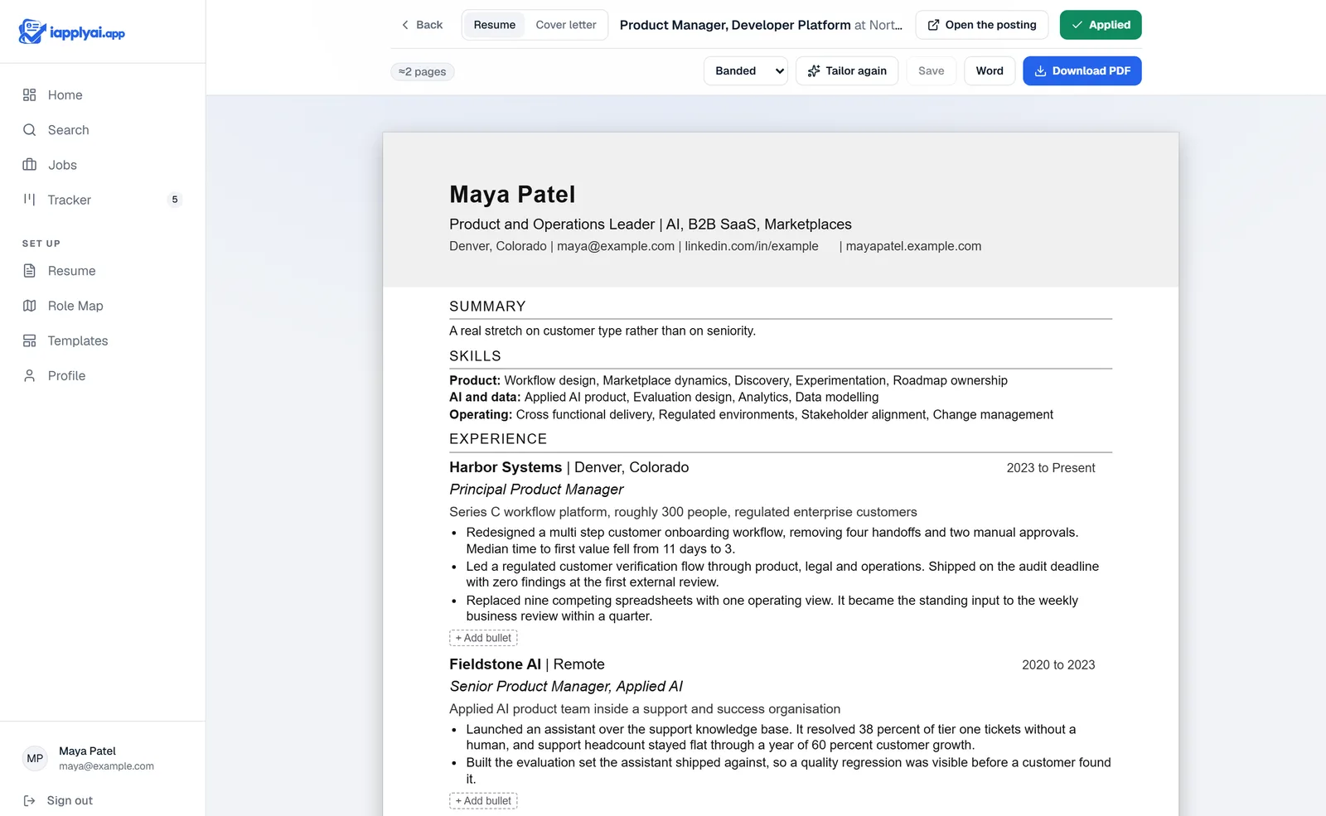Click the Tracker count badge 5
1326x816 pixels.
[175, 200]
